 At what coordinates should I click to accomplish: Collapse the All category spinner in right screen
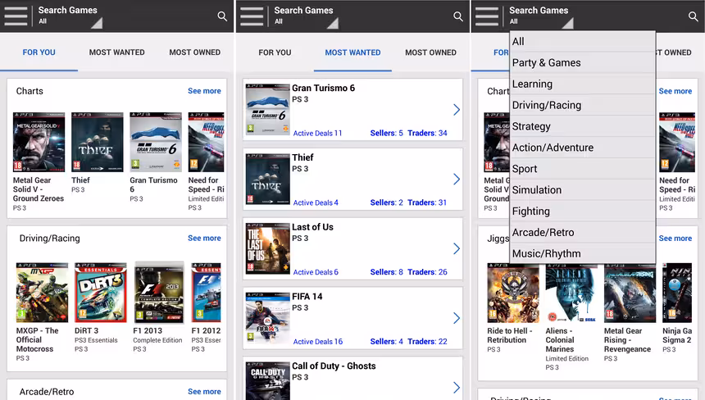click(x=540, y=16)
